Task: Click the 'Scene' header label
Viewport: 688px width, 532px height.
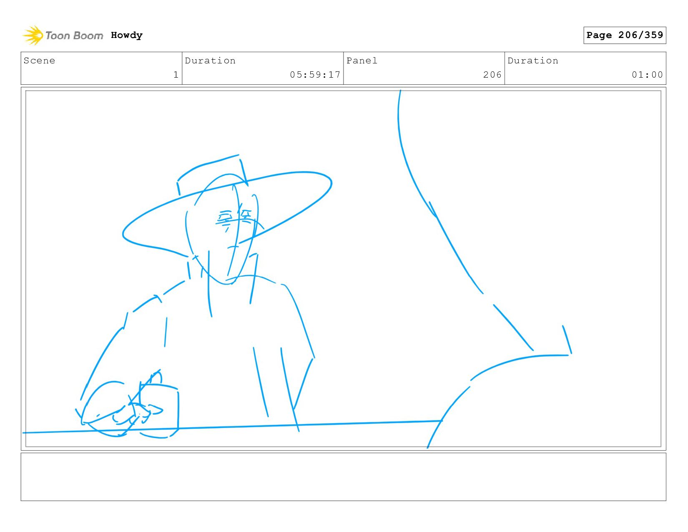Action: click(40, 61)
